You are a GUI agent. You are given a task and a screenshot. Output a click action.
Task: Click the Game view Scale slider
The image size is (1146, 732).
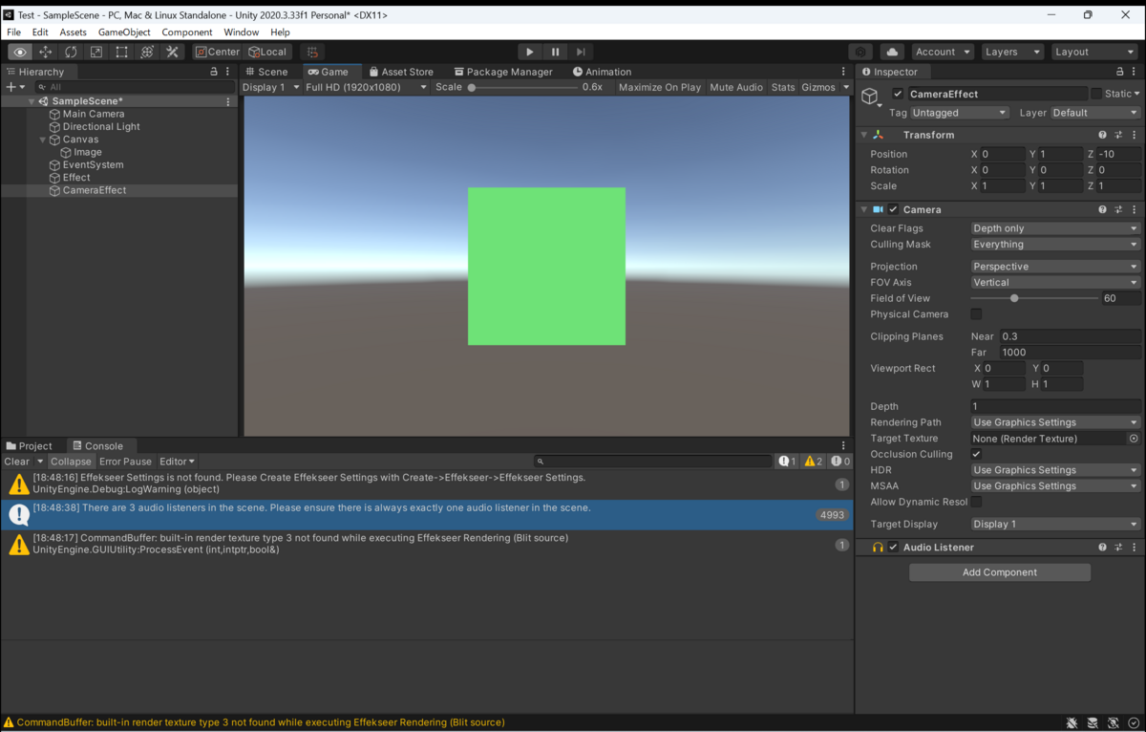click(523, 87)
